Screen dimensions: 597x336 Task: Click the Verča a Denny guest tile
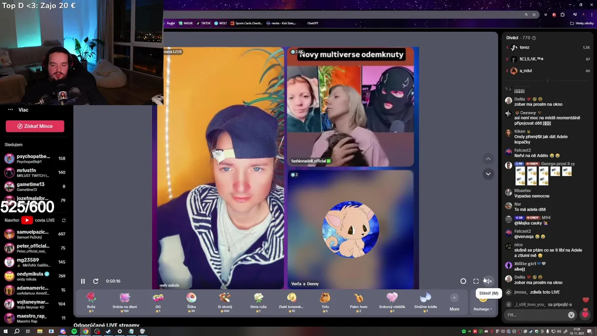coord(350,229)
